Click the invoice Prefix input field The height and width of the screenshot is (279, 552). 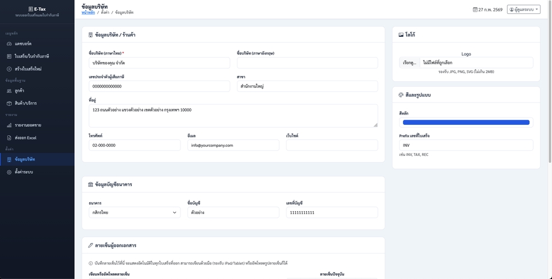pyautogui.click(x=466, y=145)
